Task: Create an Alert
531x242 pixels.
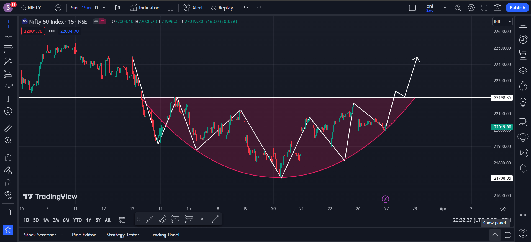Action: tap(193, 8)
